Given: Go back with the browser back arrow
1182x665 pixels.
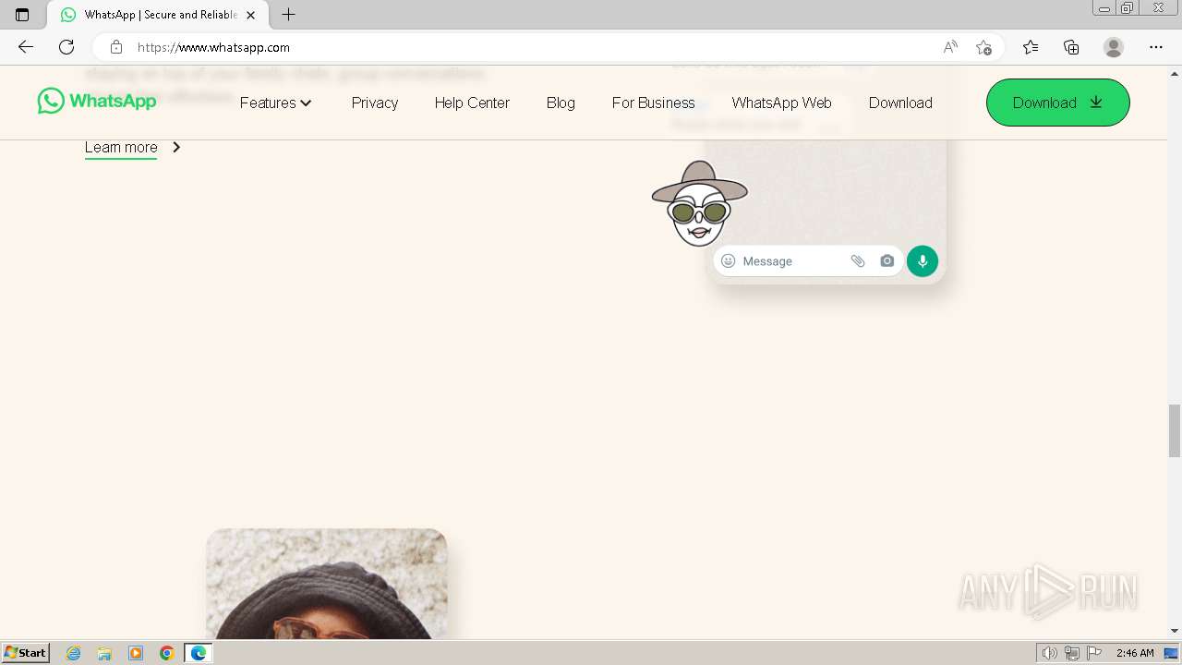Looking at the screenshot, I should [x=26, y=47].
